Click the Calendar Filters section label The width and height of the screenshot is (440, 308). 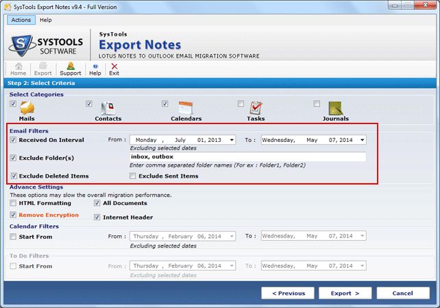point(34,226)
